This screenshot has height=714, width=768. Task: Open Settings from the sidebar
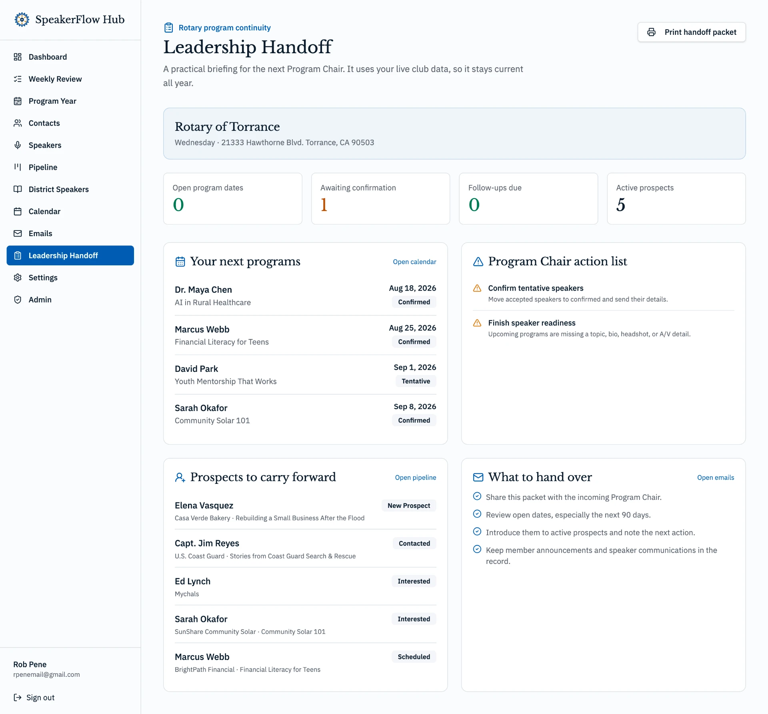[70, 277]
